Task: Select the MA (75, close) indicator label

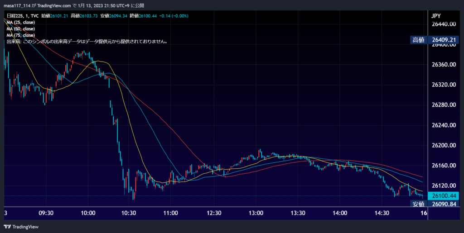Action: (x=21, y=35)
